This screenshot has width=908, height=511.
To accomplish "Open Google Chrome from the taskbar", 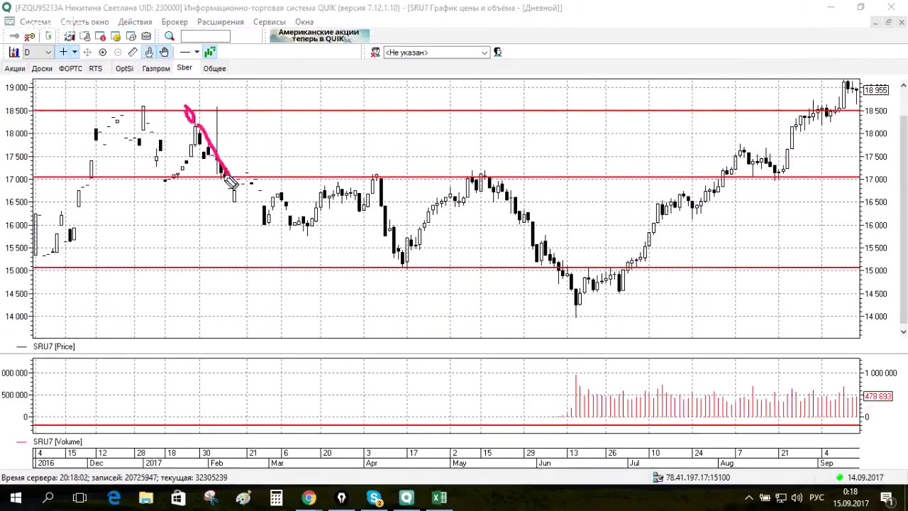I will (309, 498).
